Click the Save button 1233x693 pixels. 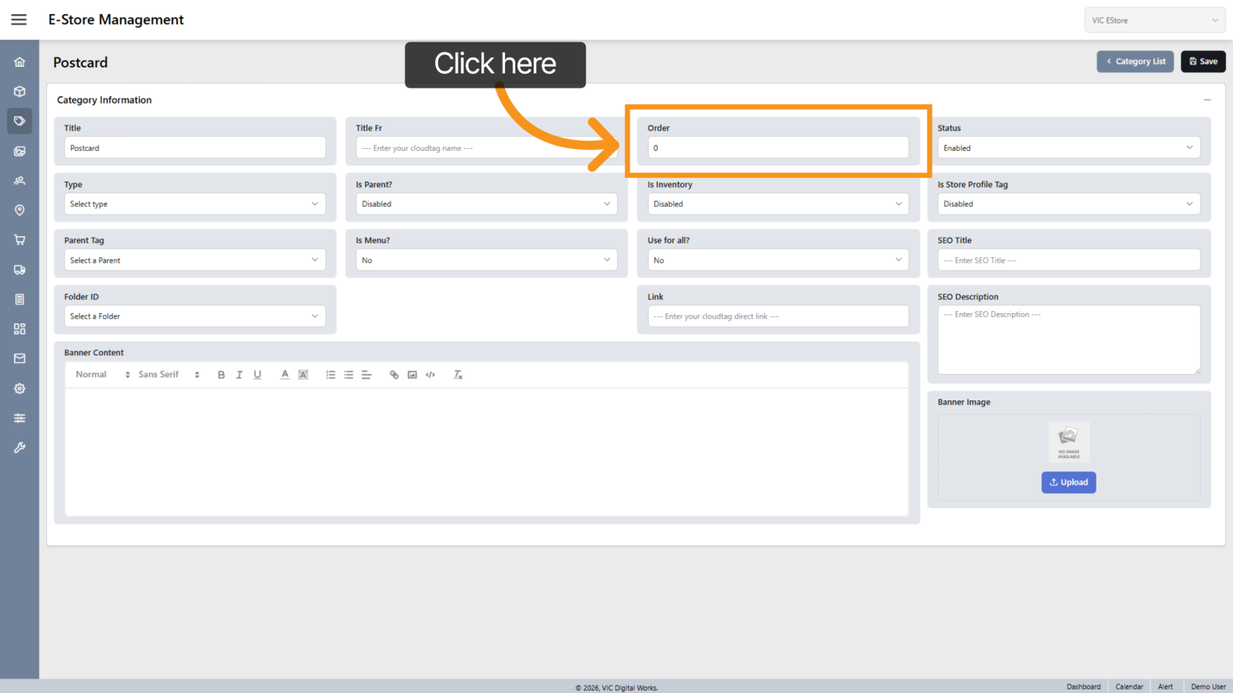(1203, 62)
